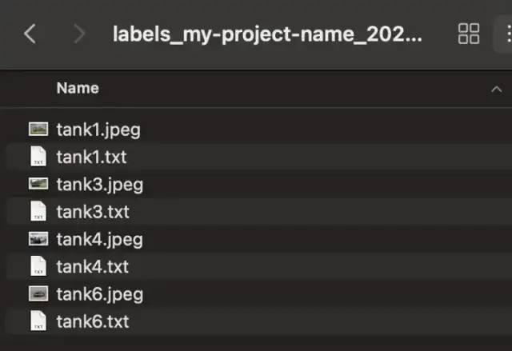The height and width of the screenshot is (351, 512).
Task: Click tank4.jpeg image thumbnail icon
Action: tap(38, 239)
